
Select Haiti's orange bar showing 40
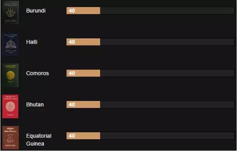pyautogui.click(x=83, y=42)
